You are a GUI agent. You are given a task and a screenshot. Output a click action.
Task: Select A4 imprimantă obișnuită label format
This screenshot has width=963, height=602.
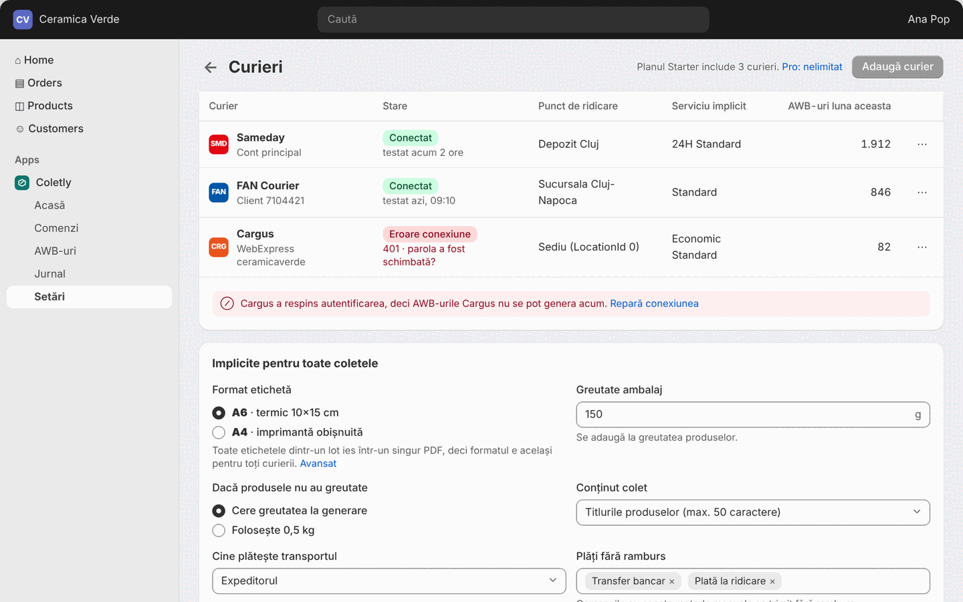[x=219, y=432]
